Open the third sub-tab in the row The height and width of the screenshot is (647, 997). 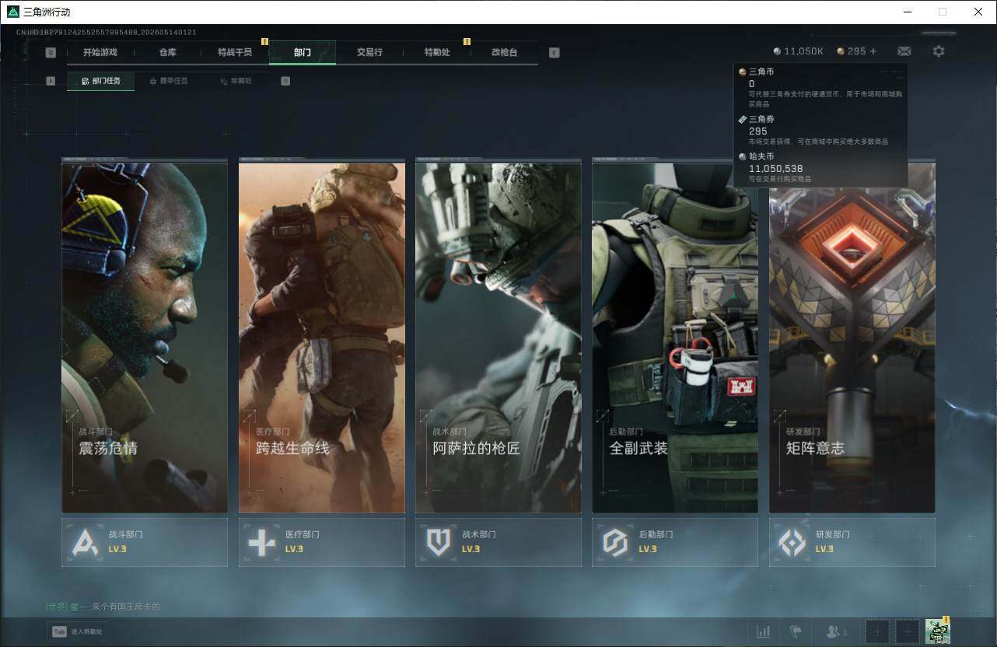point(235,81)
